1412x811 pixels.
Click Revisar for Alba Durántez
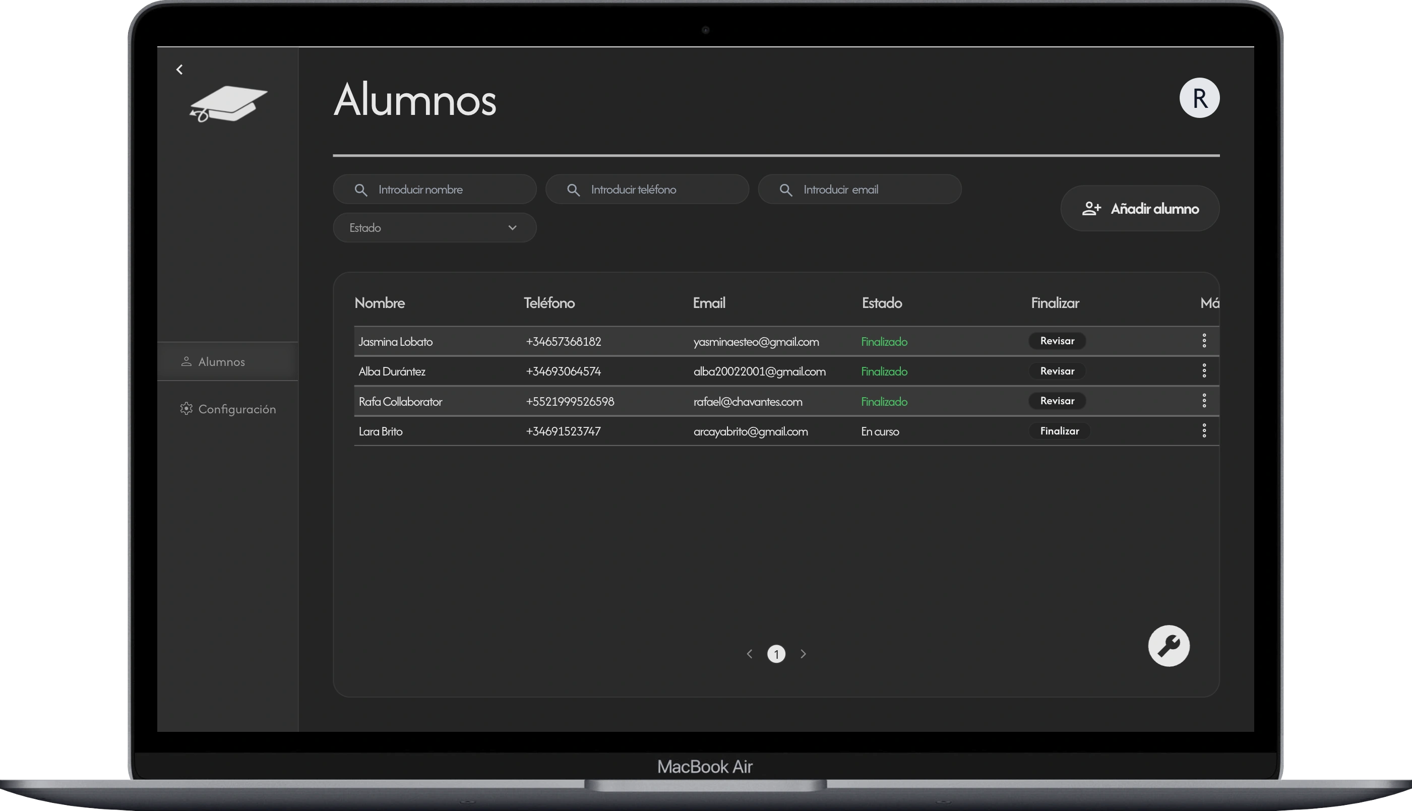(1057, 371)
